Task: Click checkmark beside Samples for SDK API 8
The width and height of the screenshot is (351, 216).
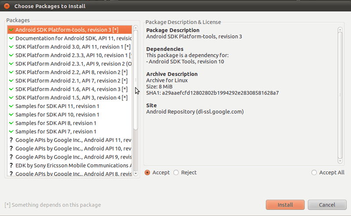Action: (11, 123)
